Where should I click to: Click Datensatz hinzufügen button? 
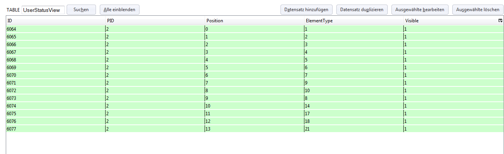[306, 10]
